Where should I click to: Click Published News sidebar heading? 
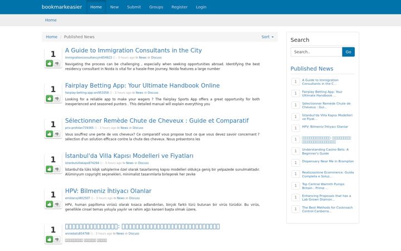coord(312,69)
